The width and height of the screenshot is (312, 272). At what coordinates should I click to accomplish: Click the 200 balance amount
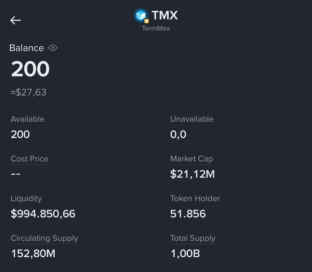[x=30, y=69]
